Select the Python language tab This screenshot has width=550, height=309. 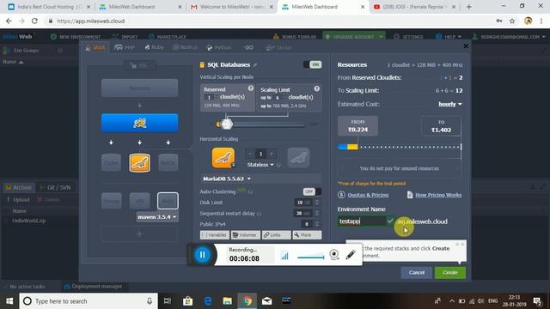point(218,47)
